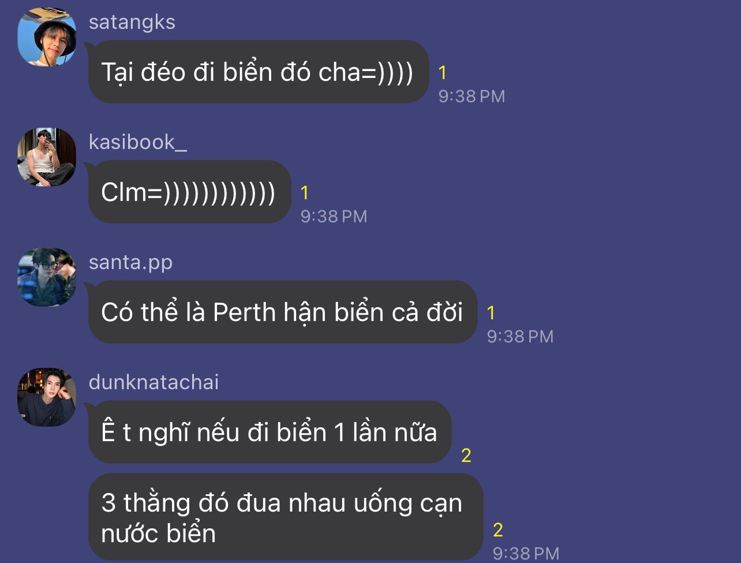Click the santa.pp username label
Viewport: 741px width, 563px height.
131,263
